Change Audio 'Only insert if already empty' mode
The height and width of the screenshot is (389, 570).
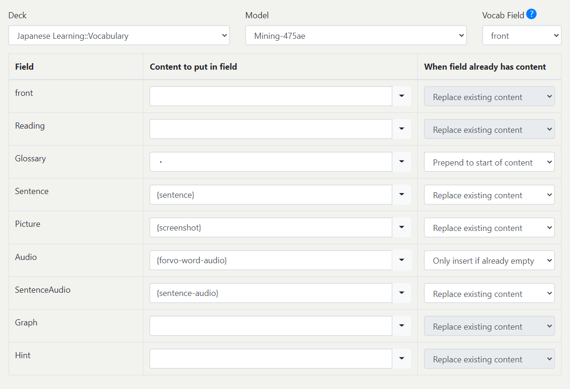(x=489, y=260)
